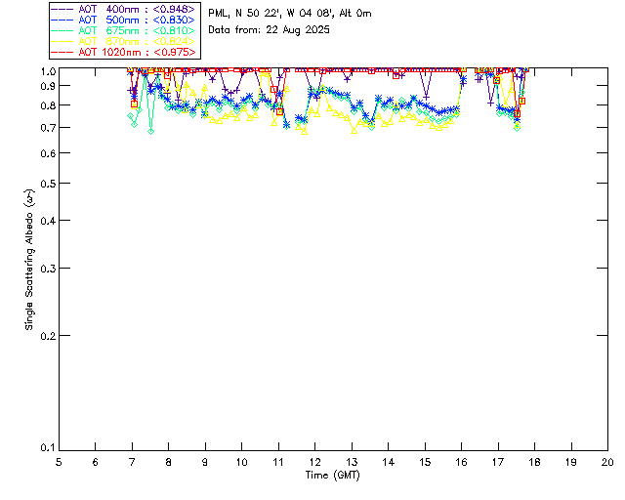Screen dimensions: 625x500
Task: Click the x-axis label 16
Action: (461, 462)
